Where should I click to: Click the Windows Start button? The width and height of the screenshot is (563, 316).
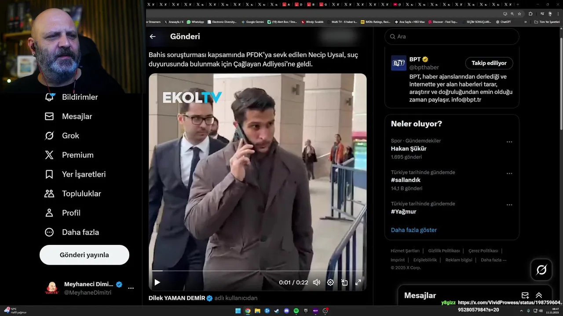[x=238, y=311]
